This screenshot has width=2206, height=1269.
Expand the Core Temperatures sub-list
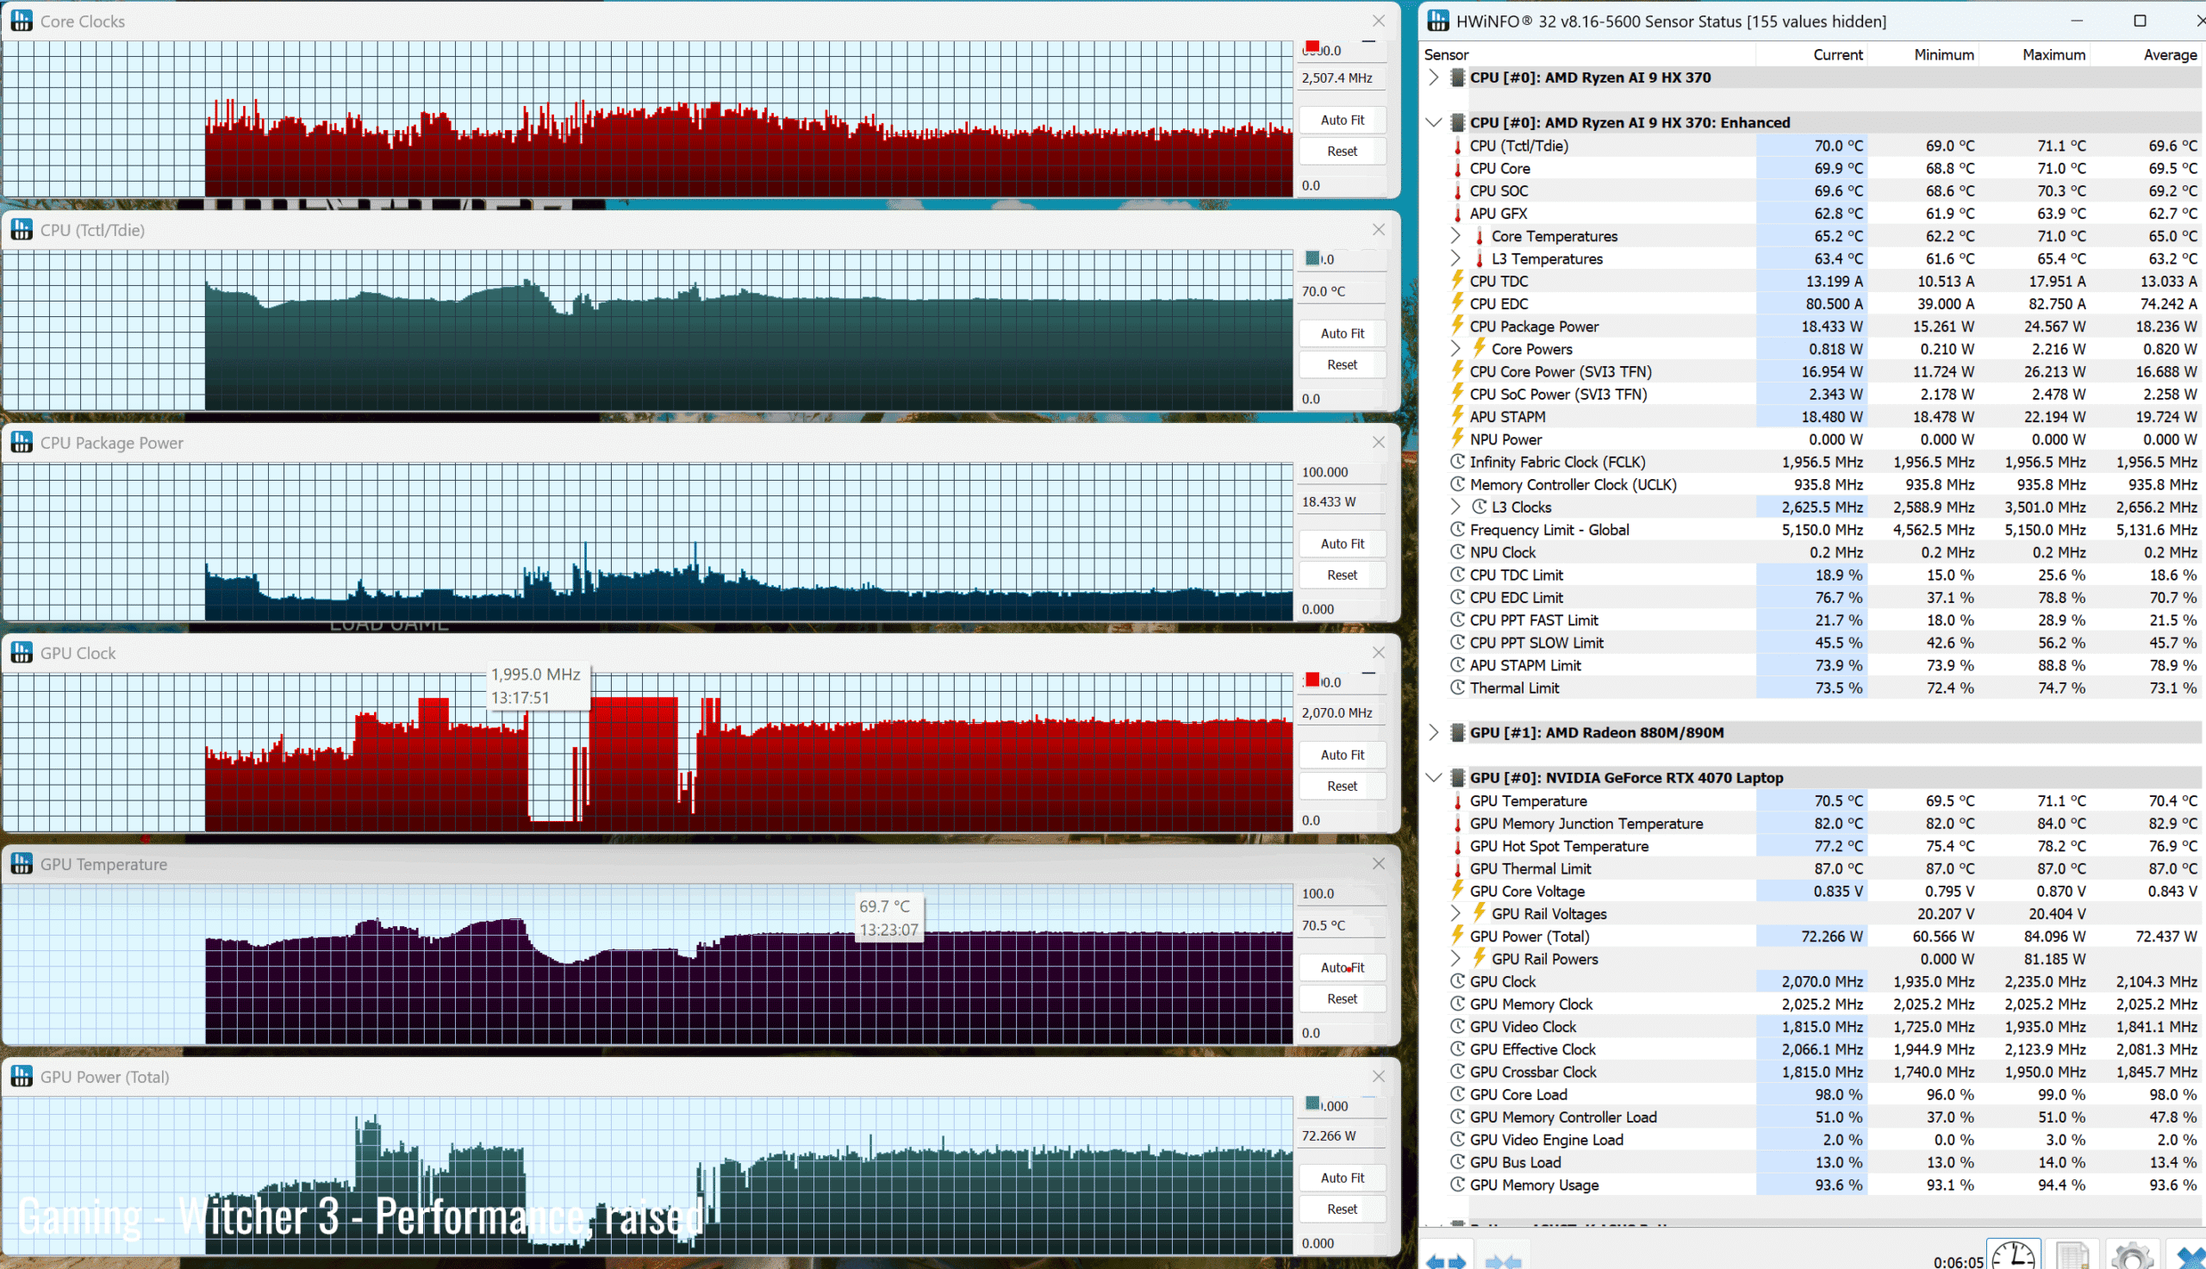(1455, 236)
